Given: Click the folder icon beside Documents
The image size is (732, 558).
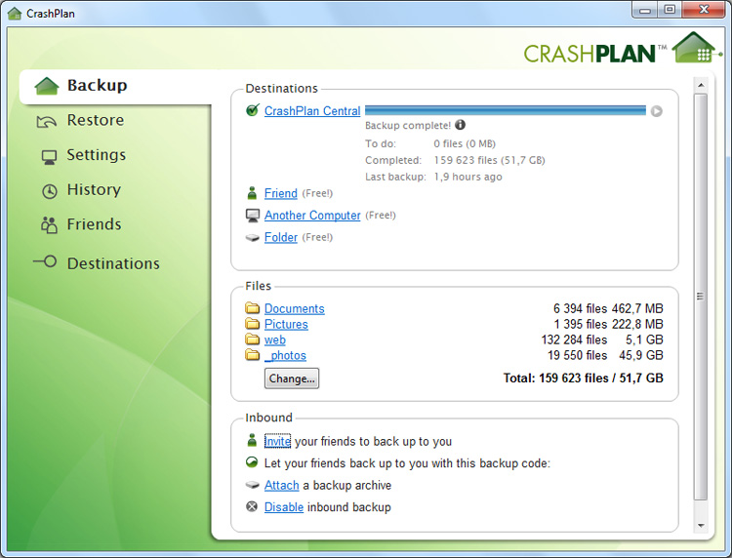Looking at the screenshot, I should pos(252,308).
